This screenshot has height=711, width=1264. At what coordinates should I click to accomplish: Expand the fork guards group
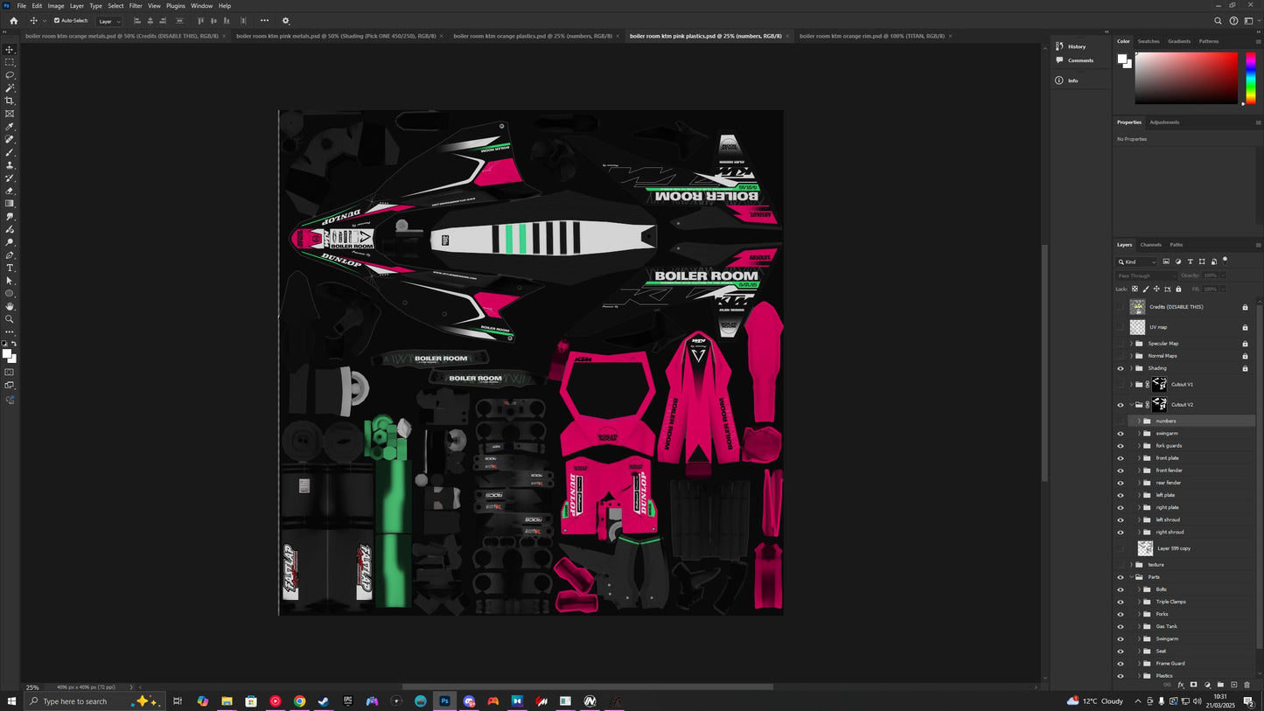[x=1139, y=446]
